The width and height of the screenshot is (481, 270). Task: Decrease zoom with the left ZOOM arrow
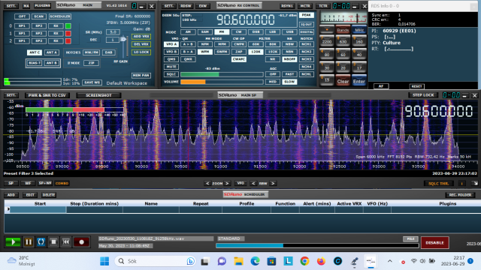click(207, 183)
